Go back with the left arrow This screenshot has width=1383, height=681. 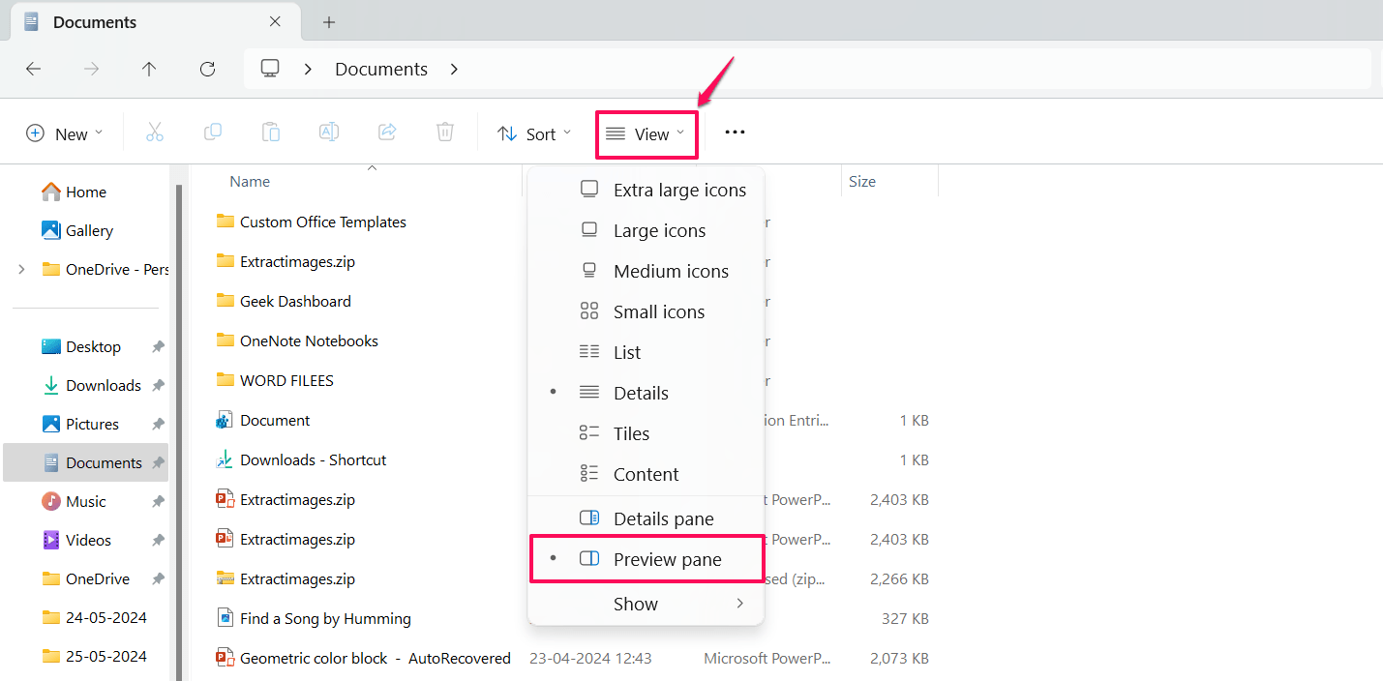point(33,69)
